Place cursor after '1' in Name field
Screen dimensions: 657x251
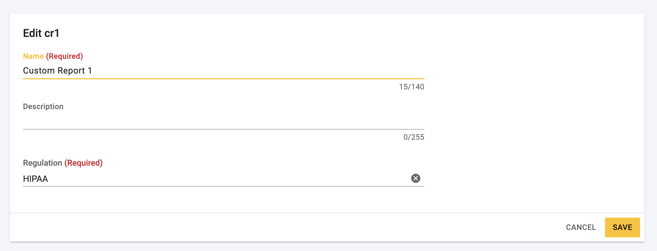point(92,71)
